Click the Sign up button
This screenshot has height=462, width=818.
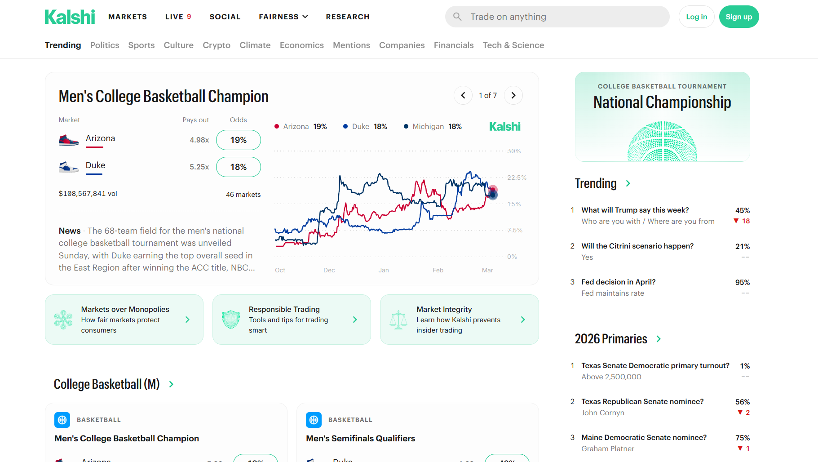[x=738, y=17]
